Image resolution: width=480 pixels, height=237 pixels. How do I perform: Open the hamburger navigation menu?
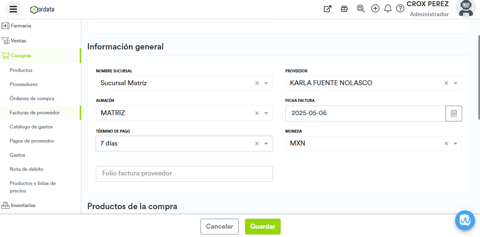click(13, 9)
